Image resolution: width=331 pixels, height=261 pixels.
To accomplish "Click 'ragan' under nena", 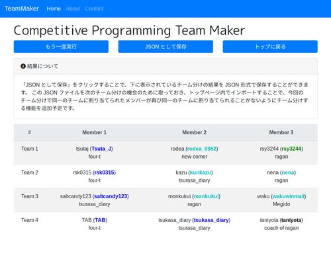I will pyautogui.click(x=281, y=180).
